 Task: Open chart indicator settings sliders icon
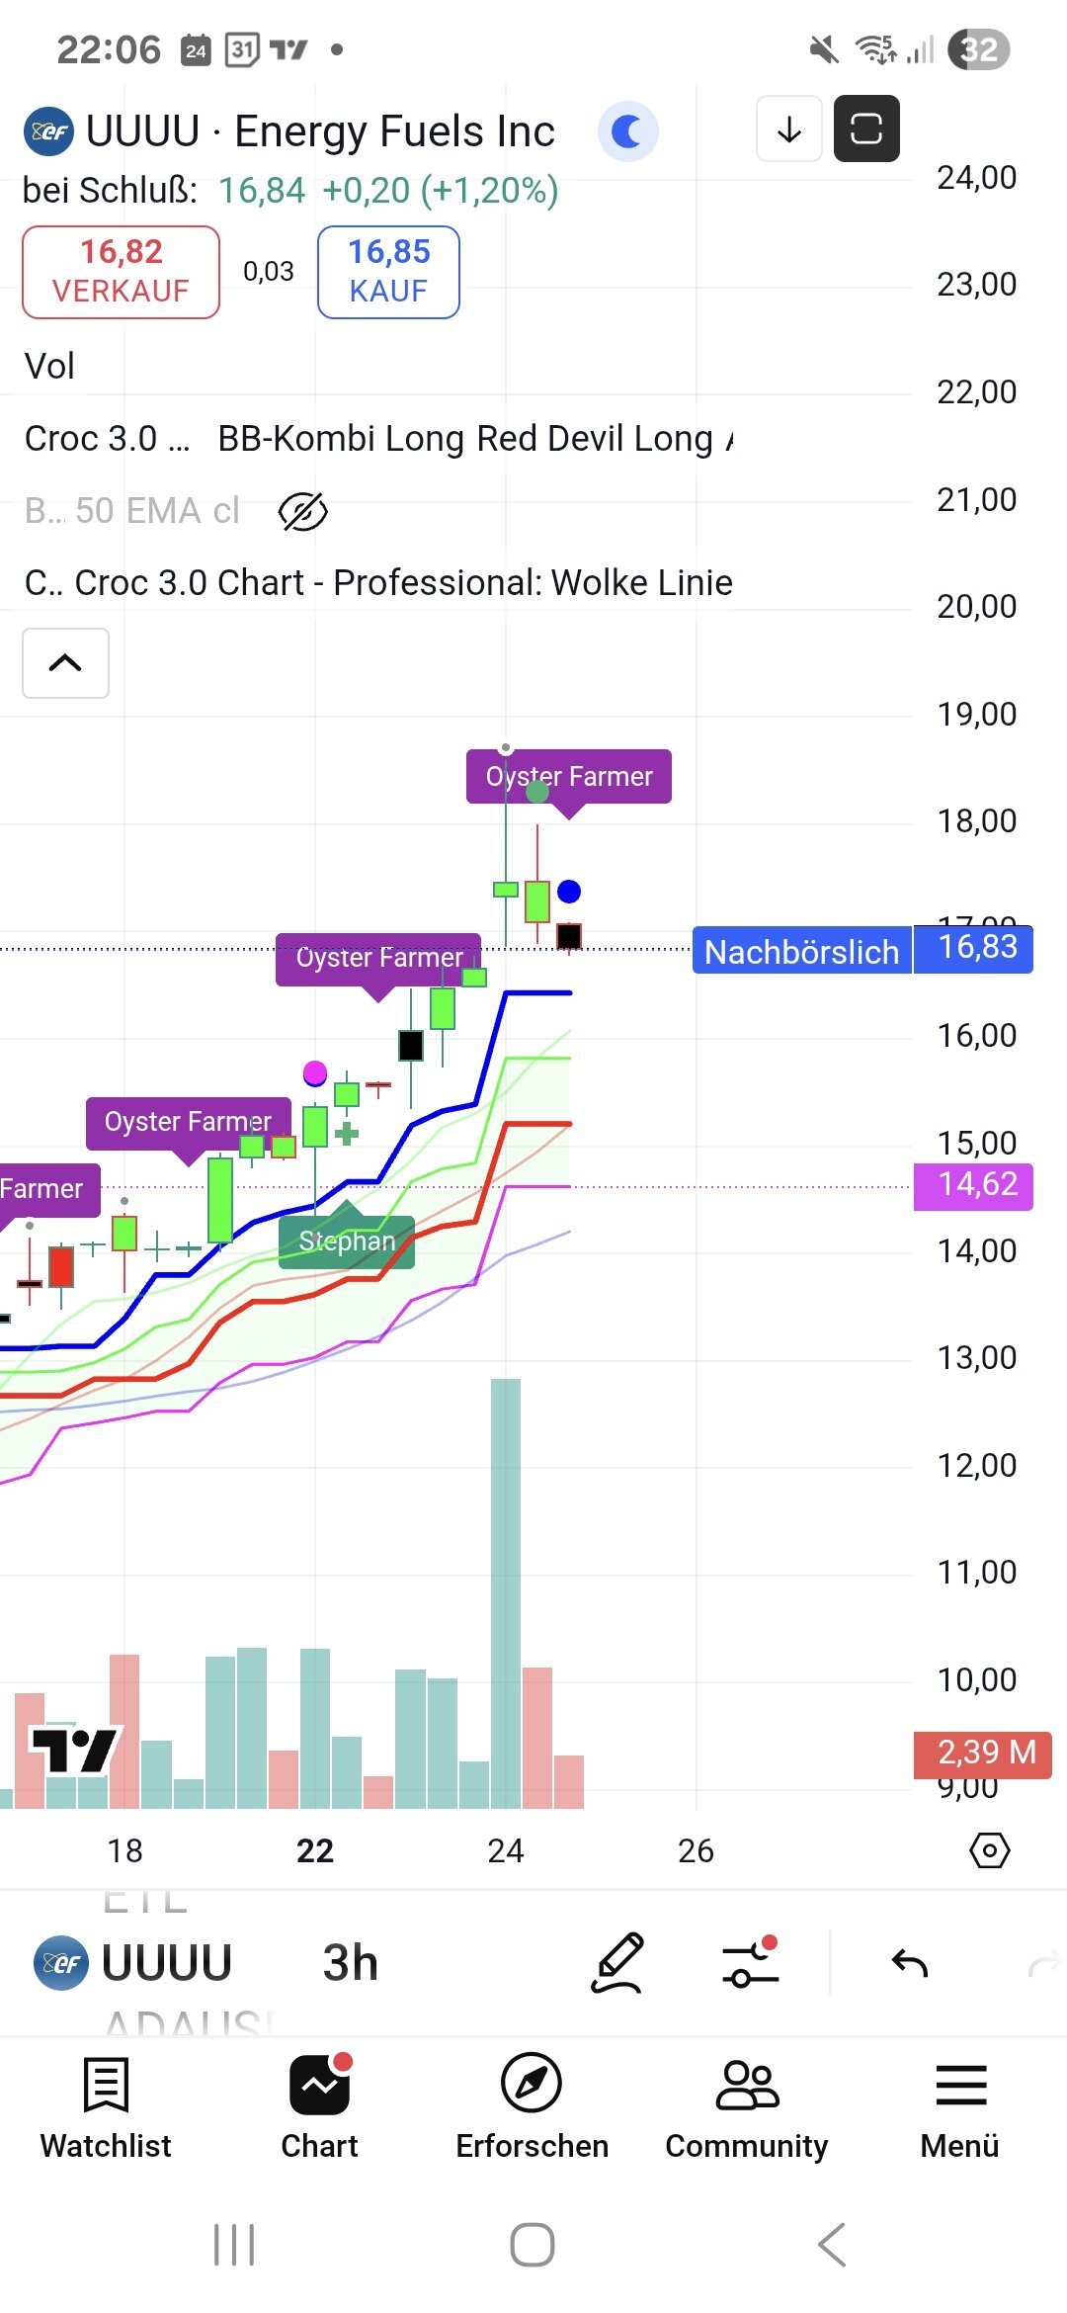click(x=751, y=1963)
